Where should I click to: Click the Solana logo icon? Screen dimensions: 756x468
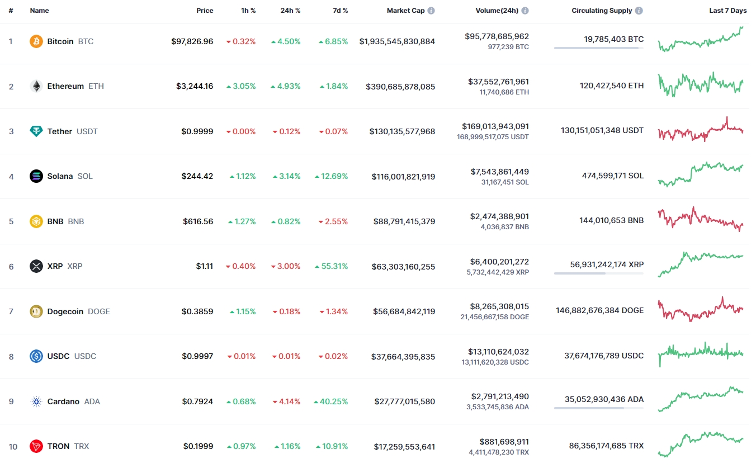(36, 176)
